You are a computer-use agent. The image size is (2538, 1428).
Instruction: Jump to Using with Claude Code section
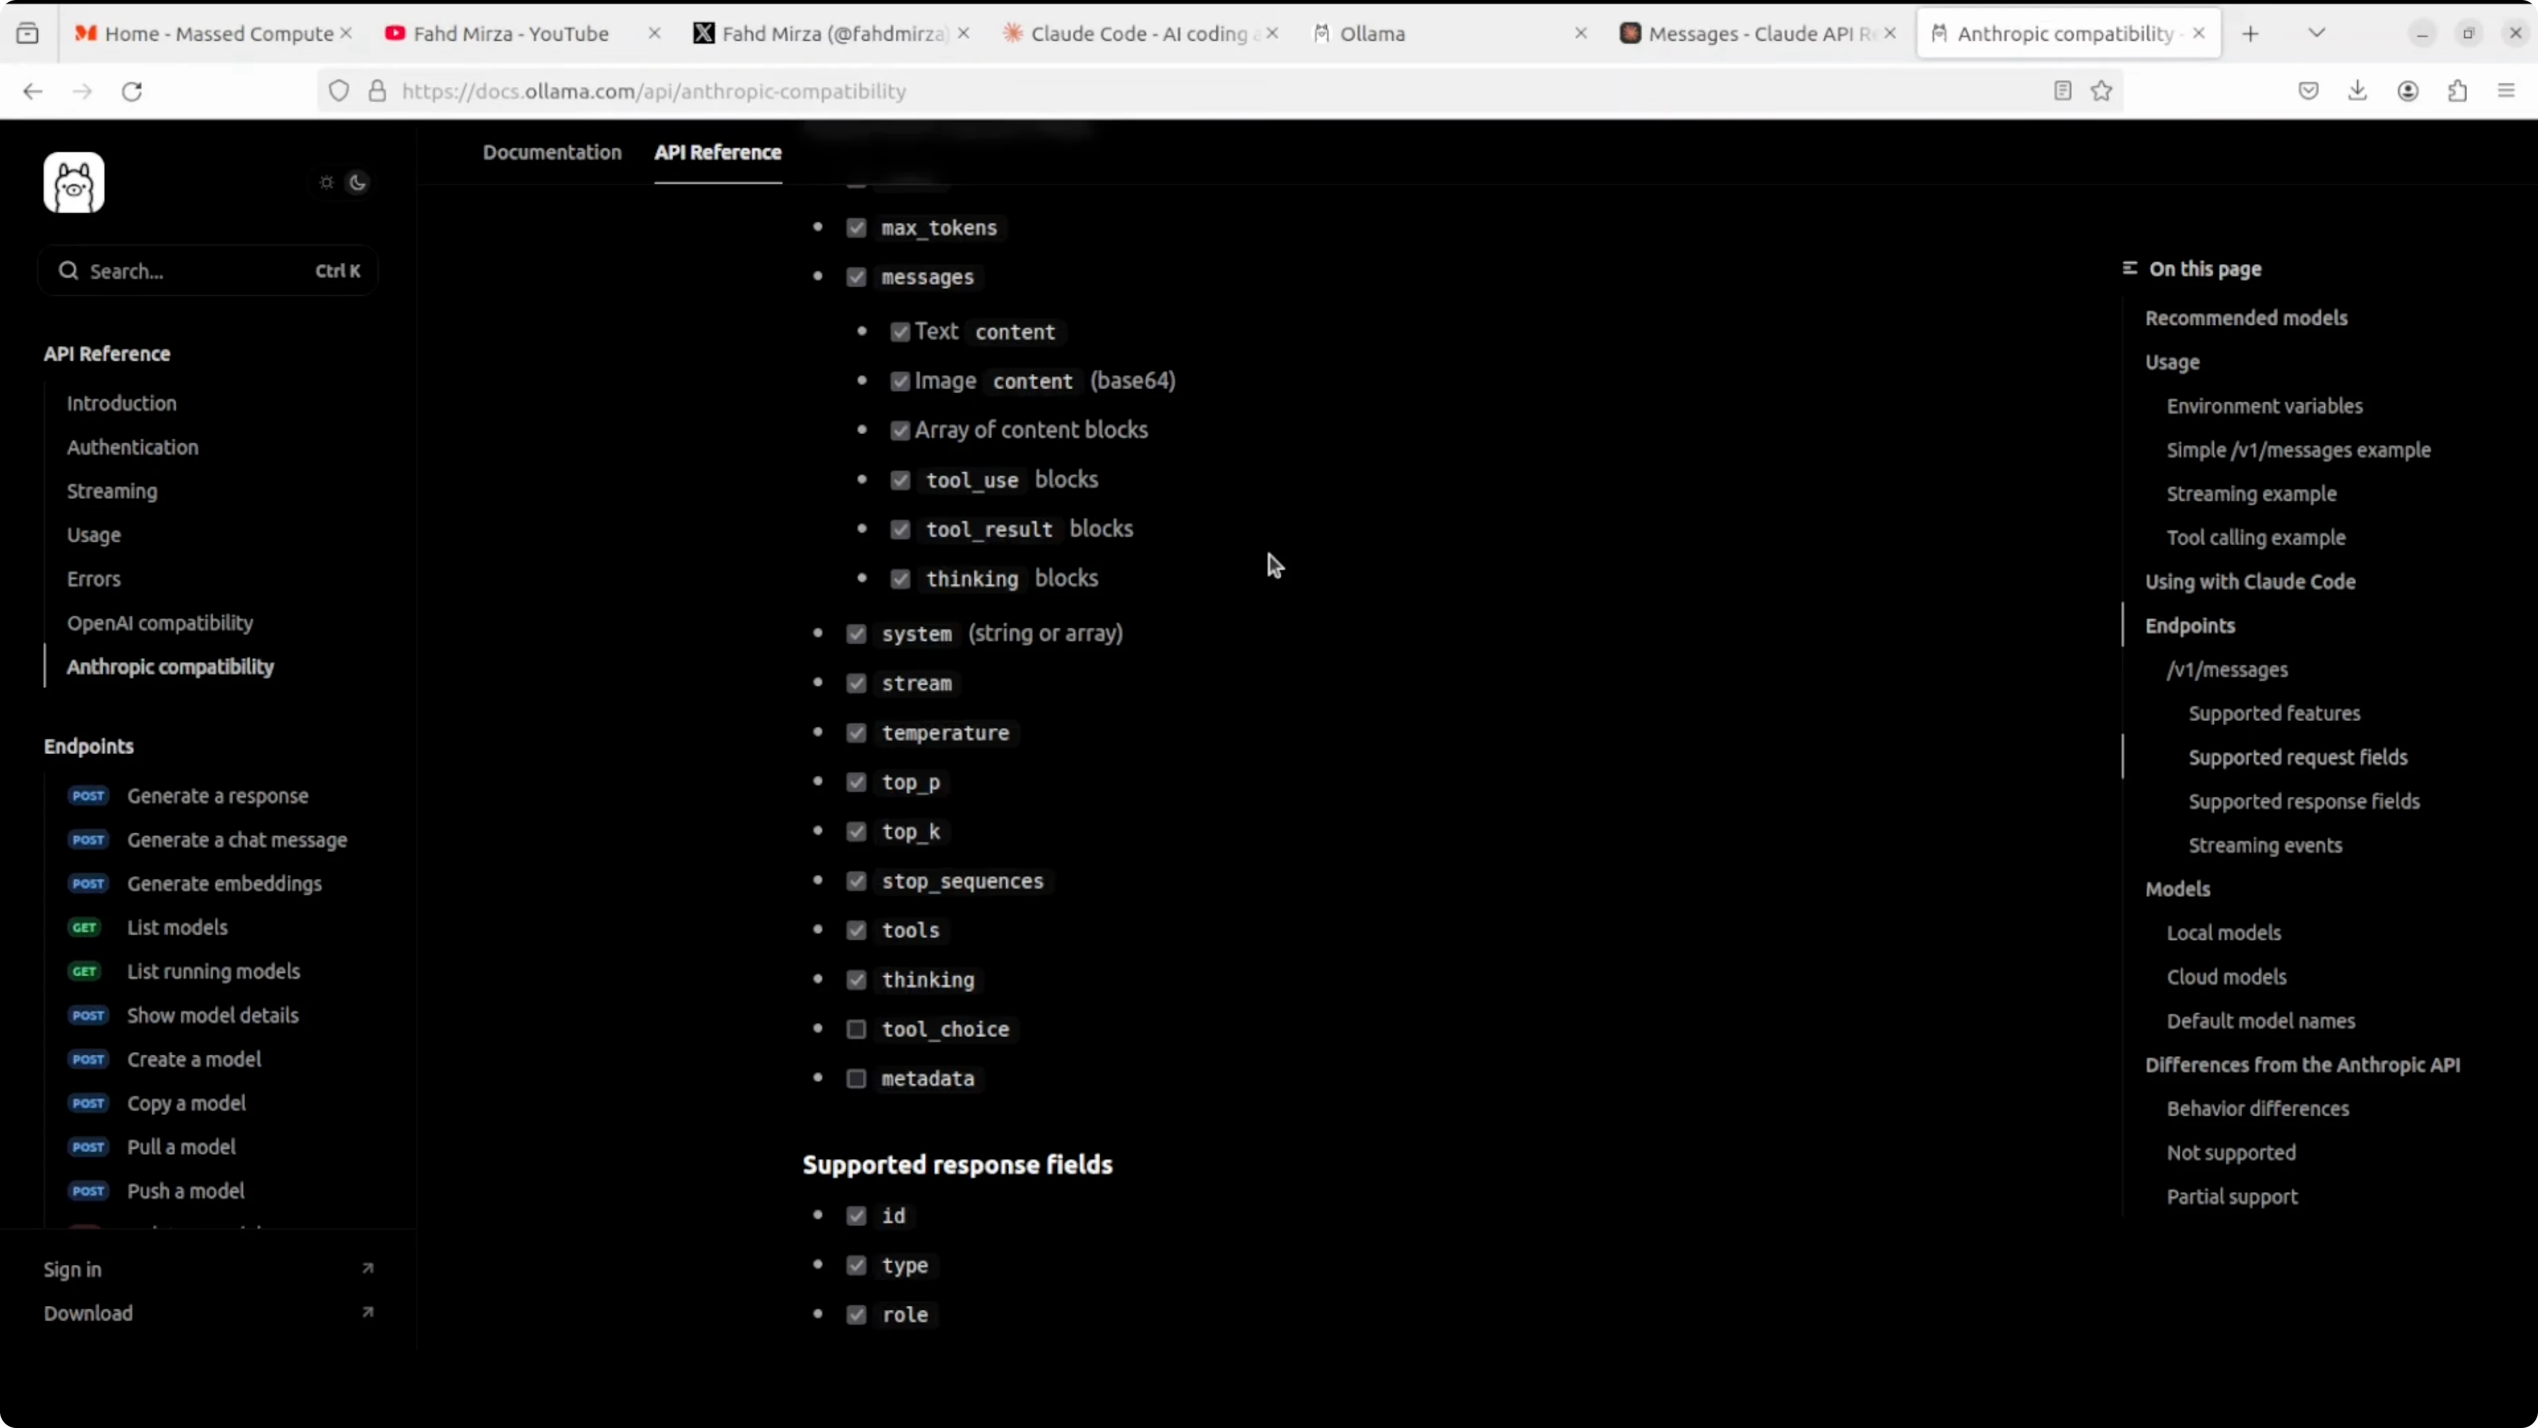pyautogui.click(x=2249, y=582)
